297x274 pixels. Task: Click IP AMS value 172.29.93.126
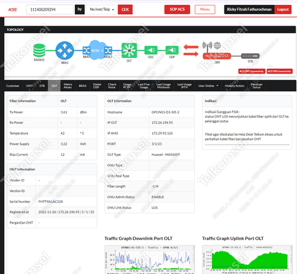point(162,133)
